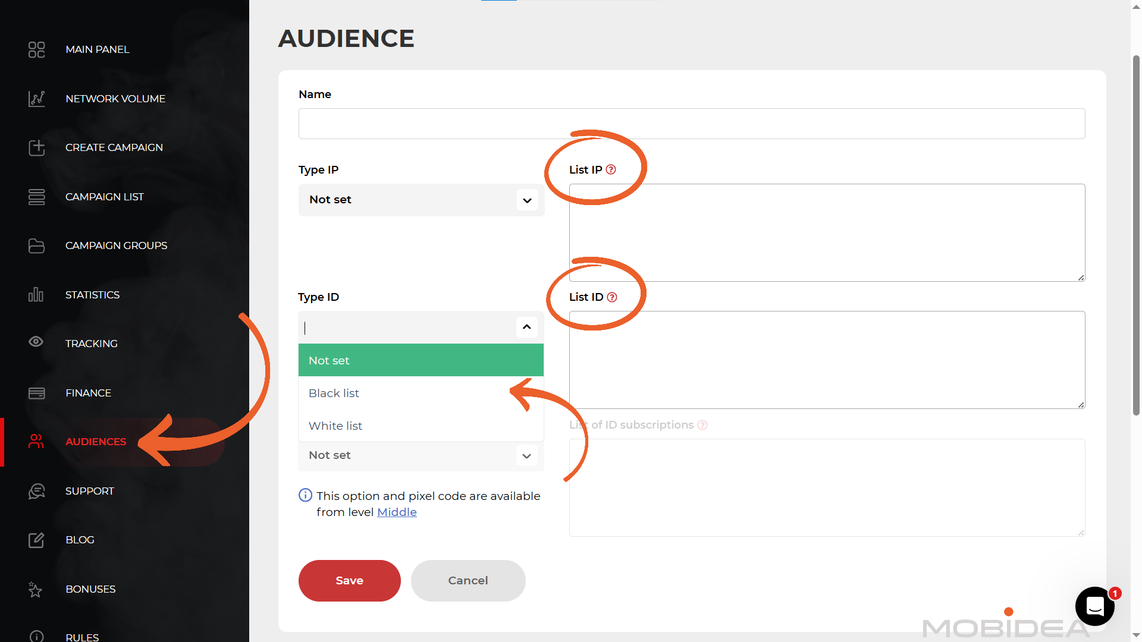Click the Statistics bar chart icon
Image resolution: width=1142 pixels, height=642 pixels.
(x=36, y=295)
